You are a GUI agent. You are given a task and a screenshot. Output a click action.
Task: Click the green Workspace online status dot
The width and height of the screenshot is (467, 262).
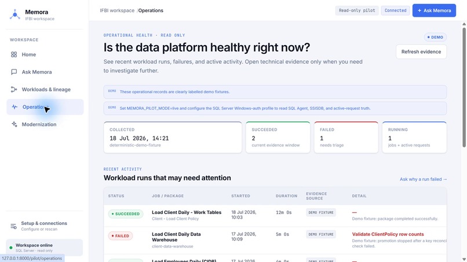click(x=11, y=248)
